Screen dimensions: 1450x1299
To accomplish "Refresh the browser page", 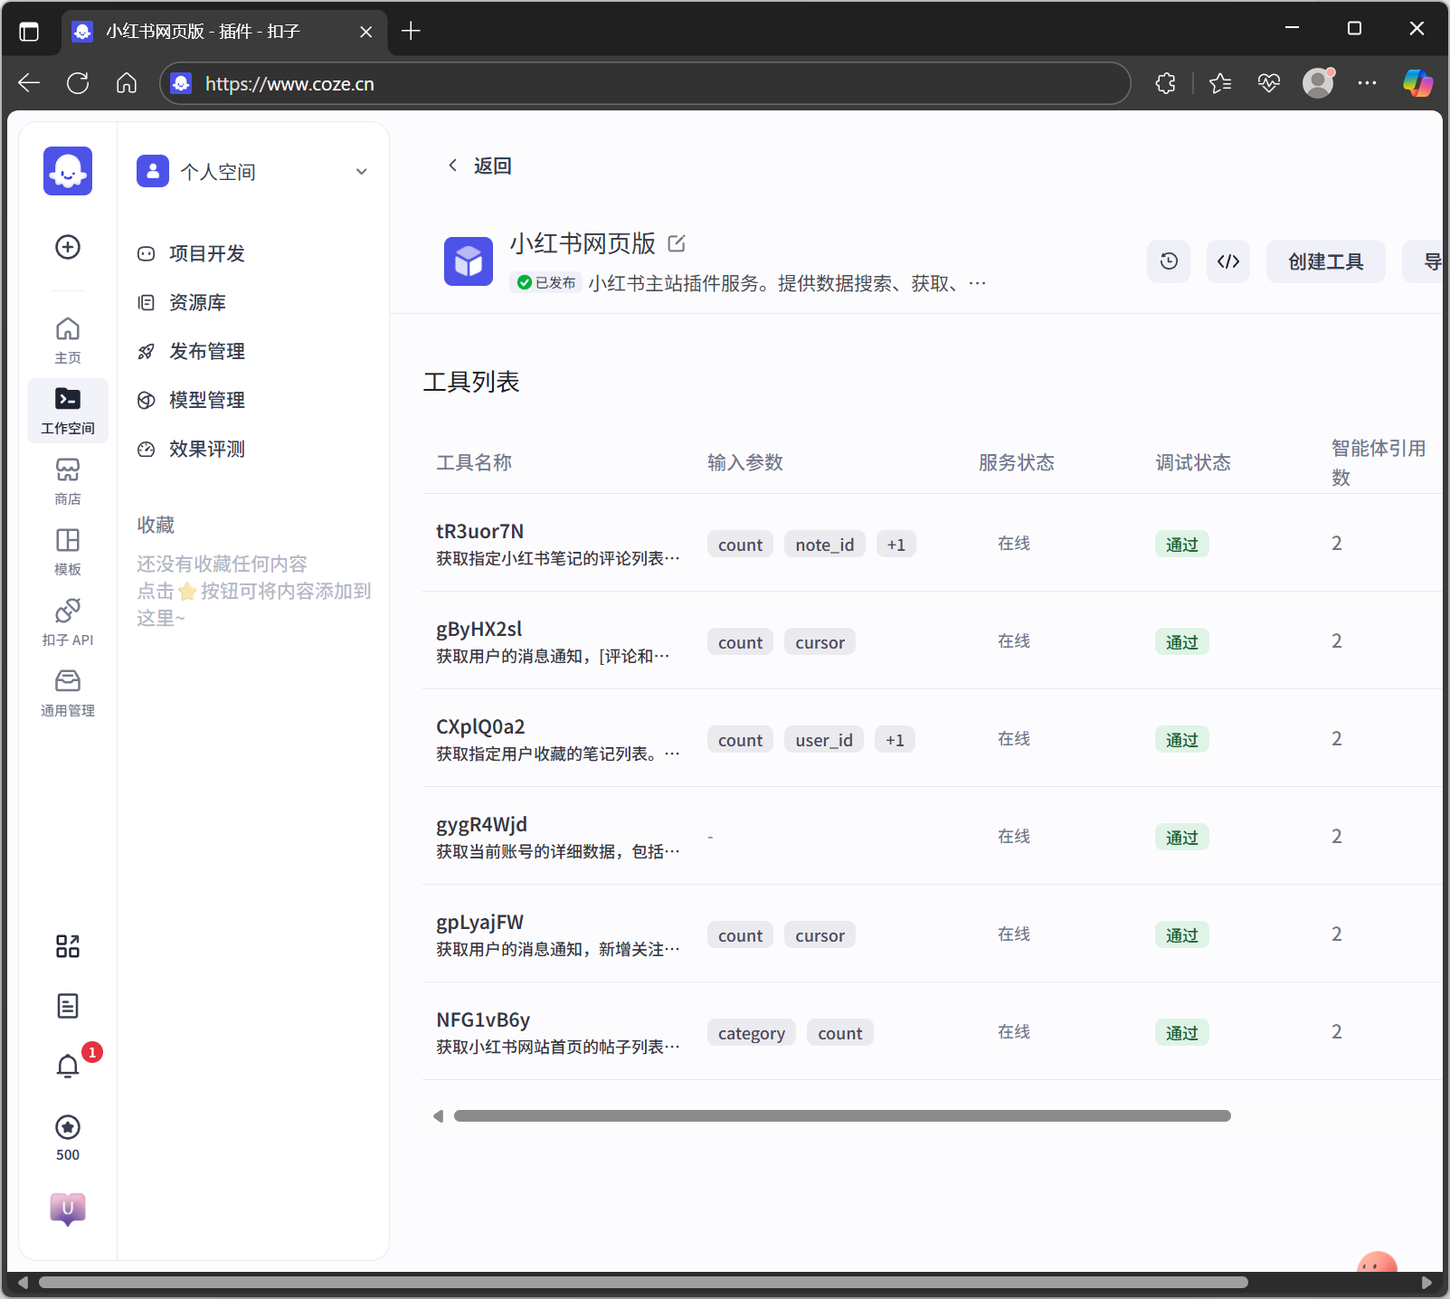I will point(78,83).
